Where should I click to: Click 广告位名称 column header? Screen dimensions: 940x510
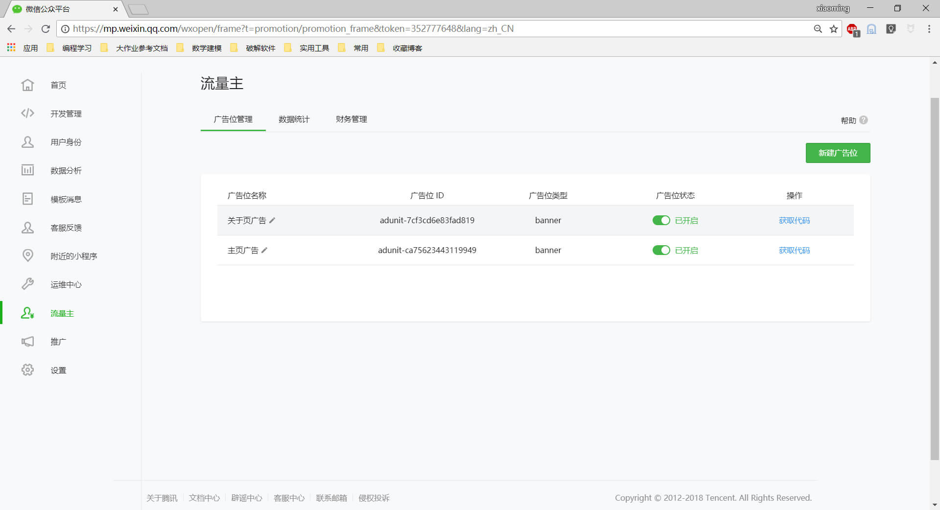tap(247, 195)
